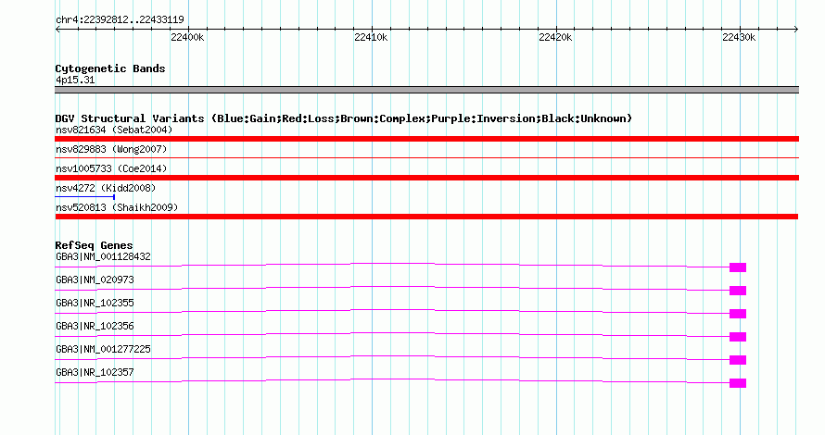Click the 22400k ruler tick label

point(187,37)
